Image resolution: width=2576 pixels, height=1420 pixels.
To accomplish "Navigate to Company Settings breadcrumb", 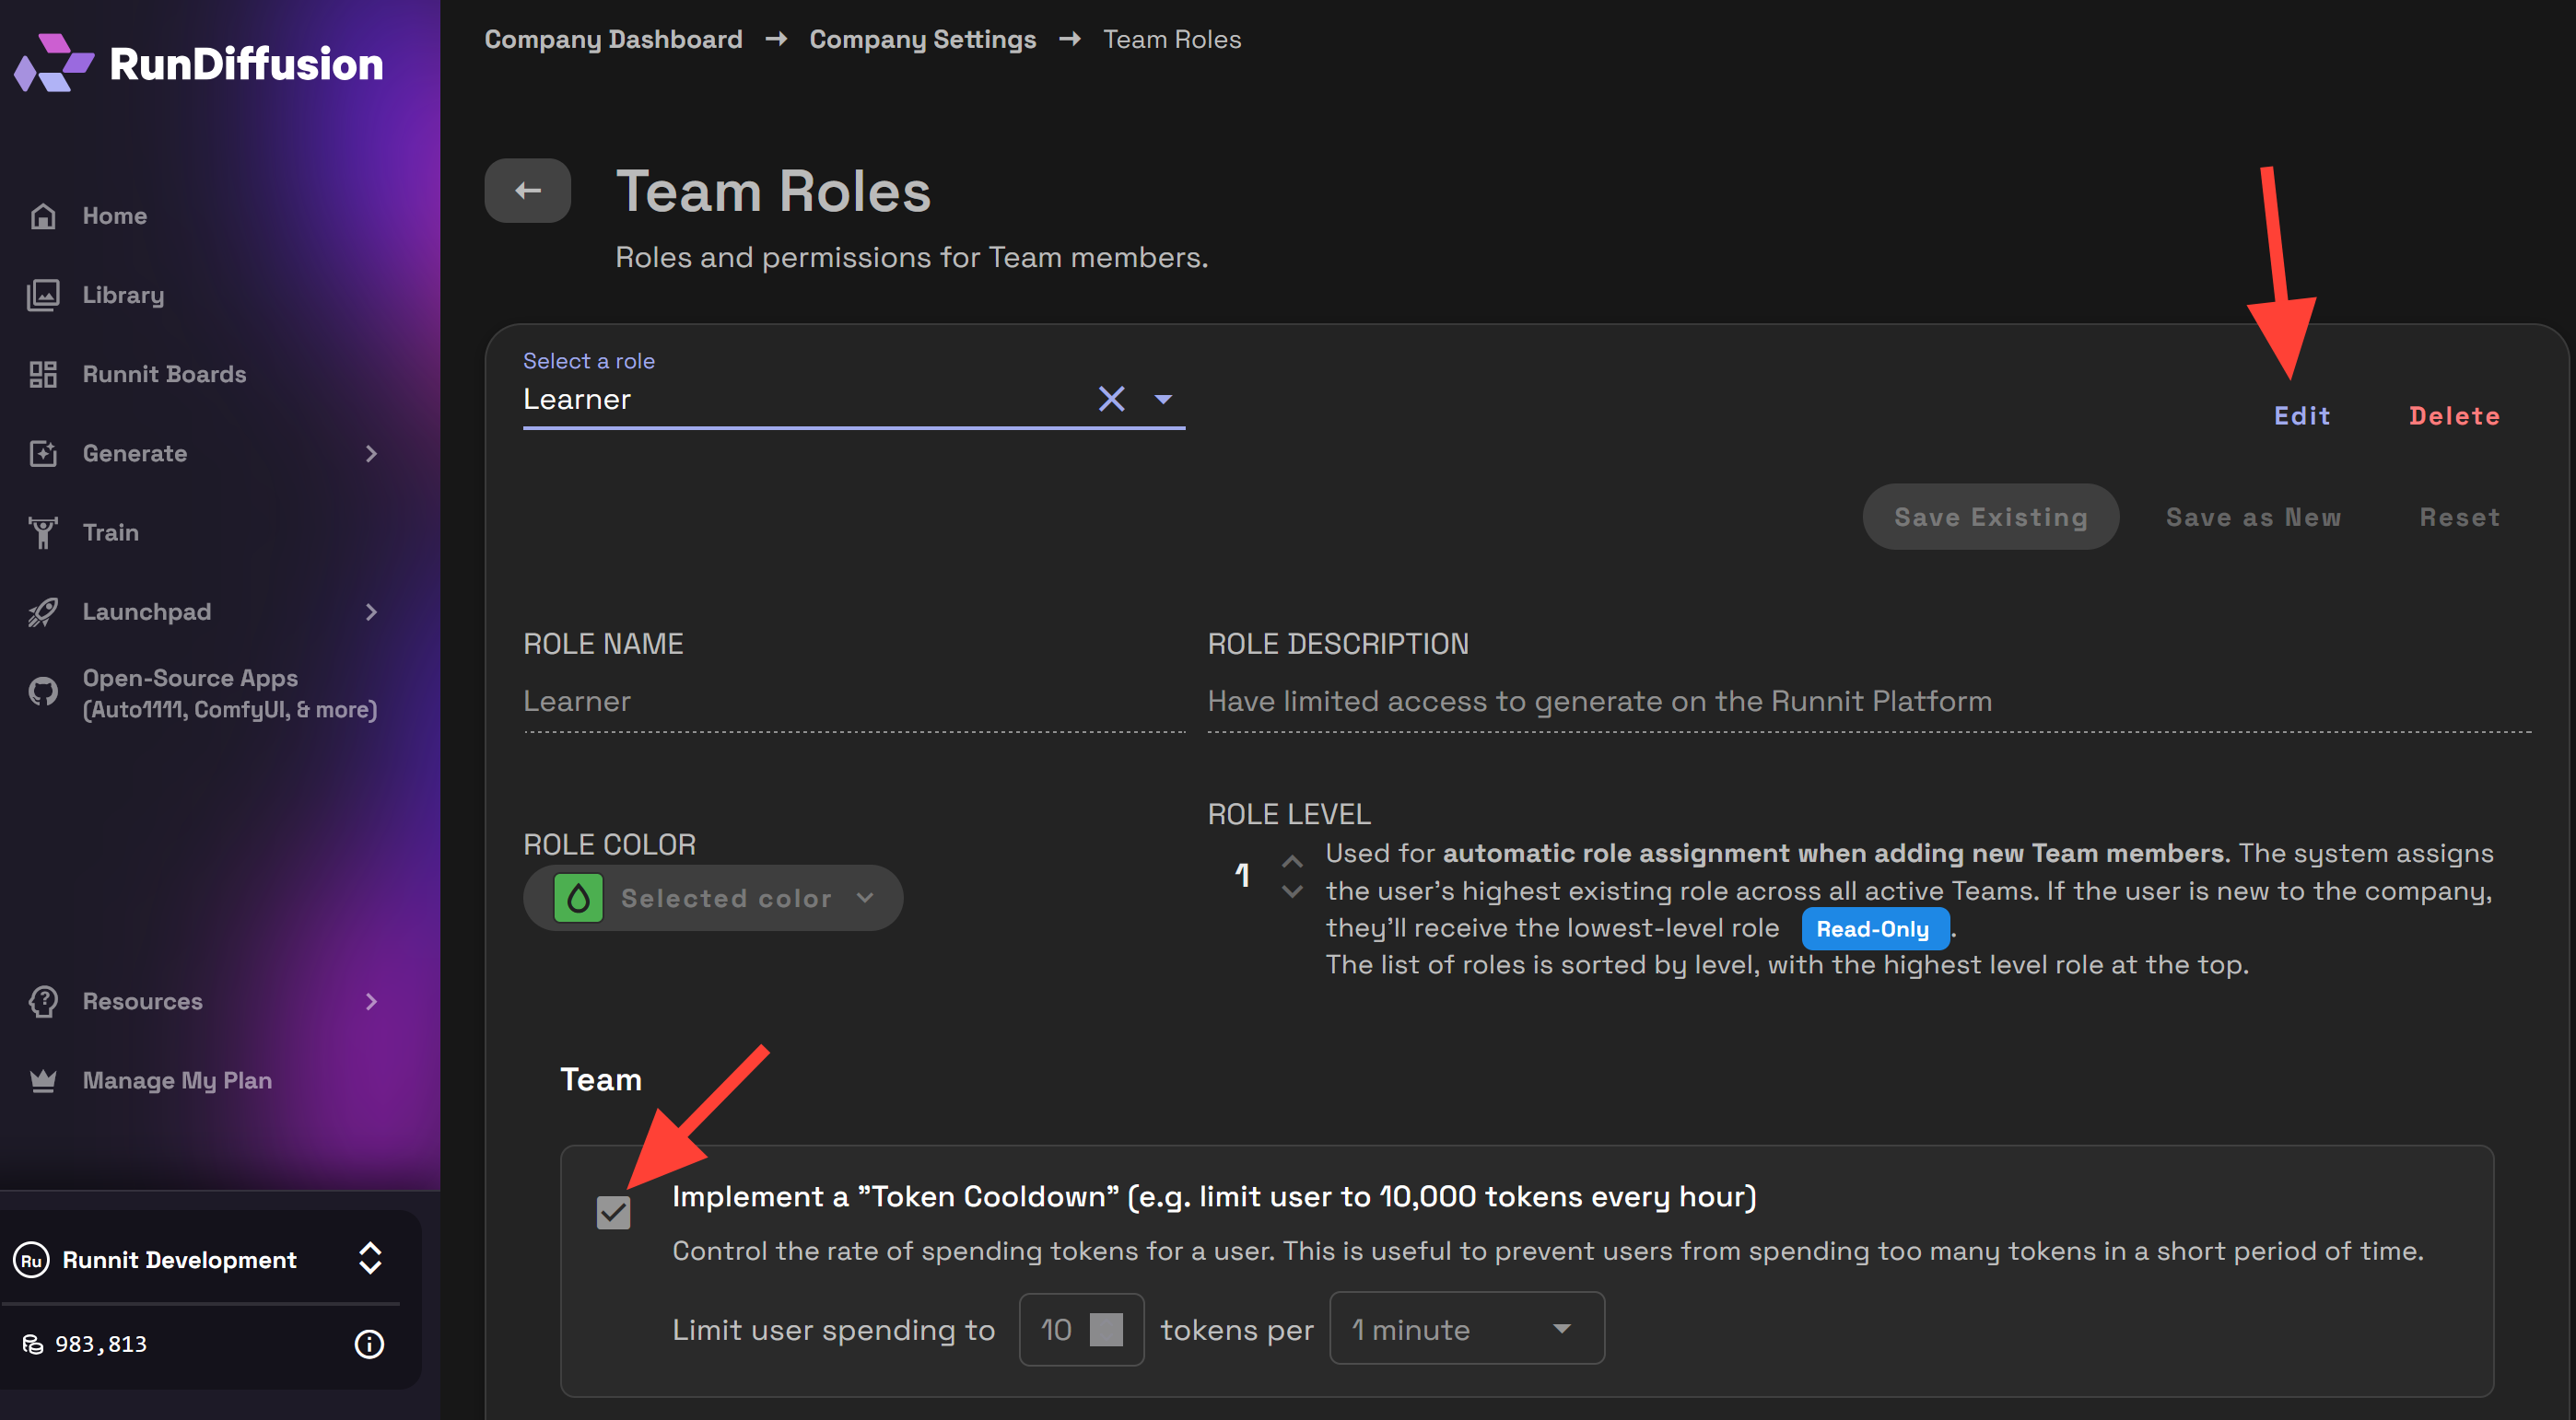I will [922, 39].
